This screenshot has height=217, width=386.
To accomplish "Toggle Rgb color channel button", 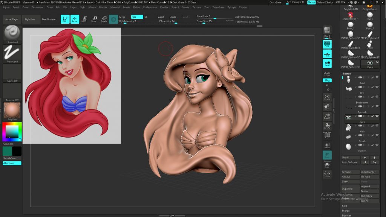I will pyautogui.click(x=137, y=17).
